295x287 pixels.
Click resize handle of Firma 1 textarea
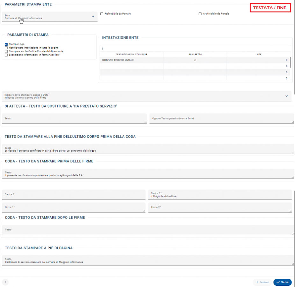point(145,211)
